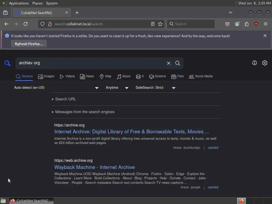
Task: Reload the page with the refresh icon
Action: click(25, 24)
